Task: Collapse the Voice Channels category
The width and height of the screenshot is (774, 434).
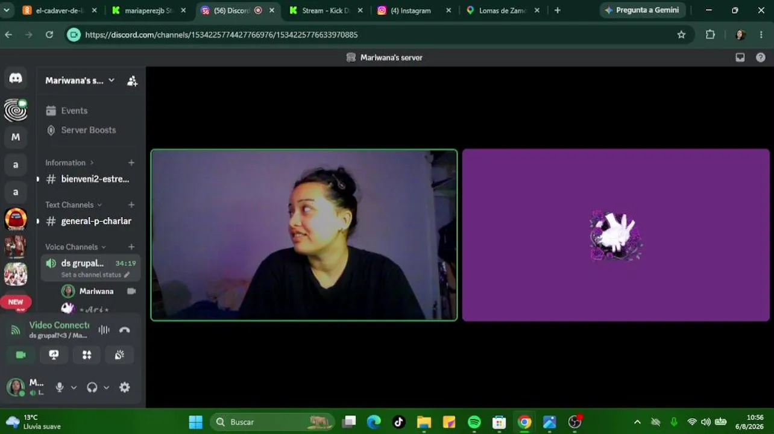Action: point(75,247)
